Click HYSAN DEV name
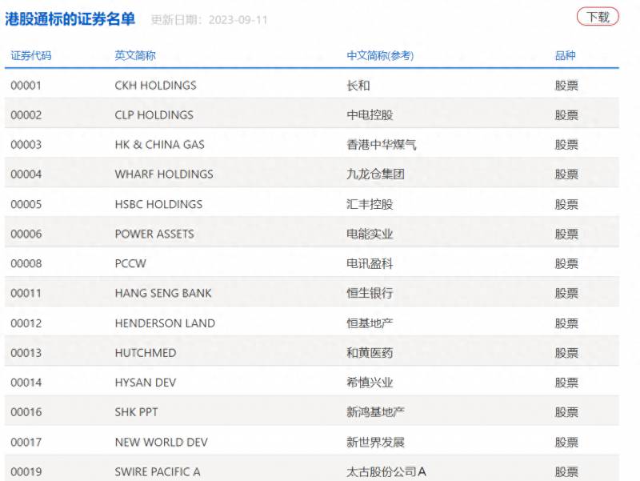The width and height of the screenshot is (640, 481). tap(146, 383)
